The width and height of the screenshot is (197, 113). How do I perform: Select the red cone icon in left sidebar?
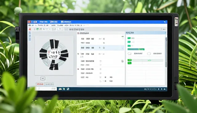click(30, 29)
